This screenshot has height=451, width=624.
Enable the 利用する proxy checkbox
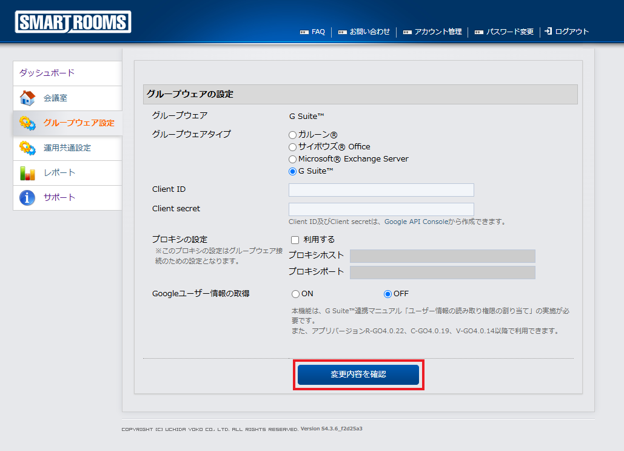coord(295,240)
